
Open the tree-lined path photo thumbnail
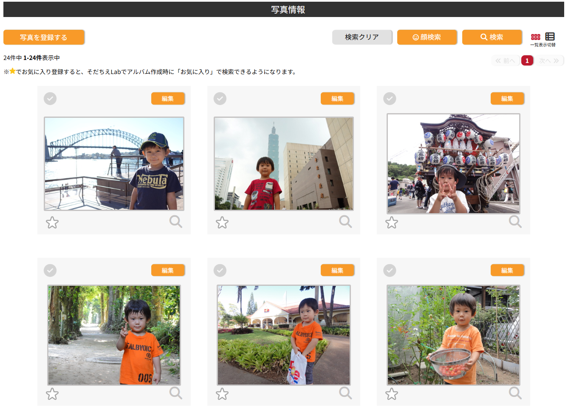(x=114, y=335)
